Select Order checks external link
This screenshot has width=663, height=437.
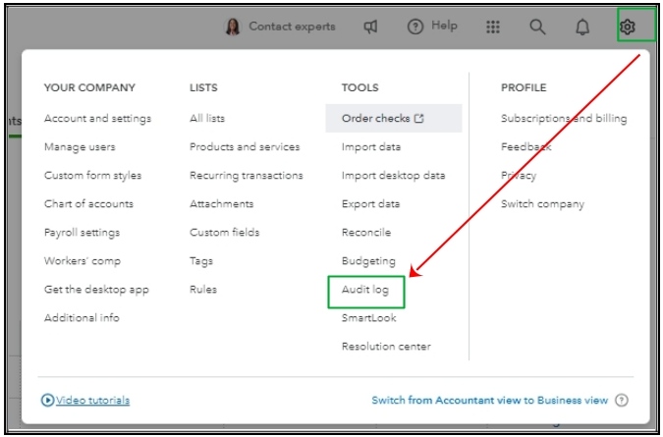pyautogui.click(x=383, y=119)
